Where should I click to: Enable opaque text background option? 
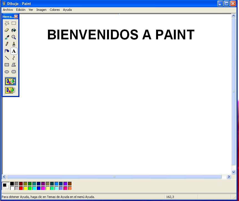pyautogui.click(x=10, y=81)
